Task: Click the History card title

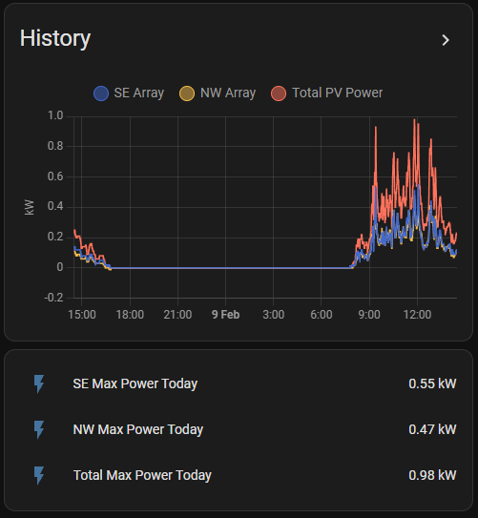Action: (x=55, y=39)
